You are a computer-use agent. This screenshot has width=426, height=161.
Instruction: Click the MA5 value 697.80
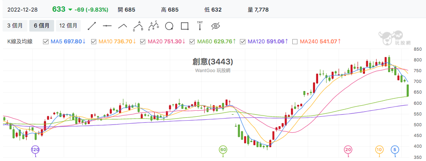73,42
